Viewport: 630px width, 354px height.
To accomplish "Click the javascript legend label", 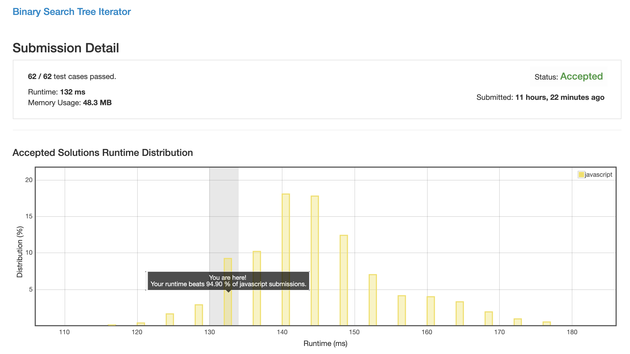I will tap(598, 175).
